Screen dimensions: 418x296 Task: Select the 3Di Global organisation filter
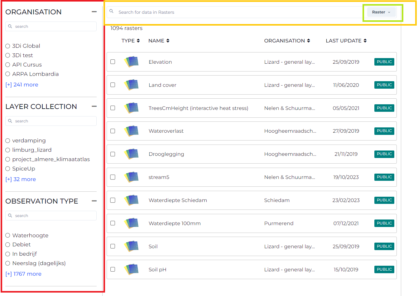(x=8, y=46)
